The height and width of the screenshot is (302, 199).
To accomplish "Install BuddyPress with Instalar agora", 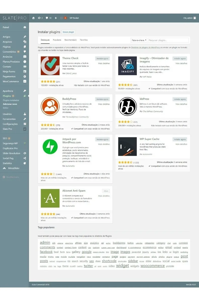I will tap(103, 99).
